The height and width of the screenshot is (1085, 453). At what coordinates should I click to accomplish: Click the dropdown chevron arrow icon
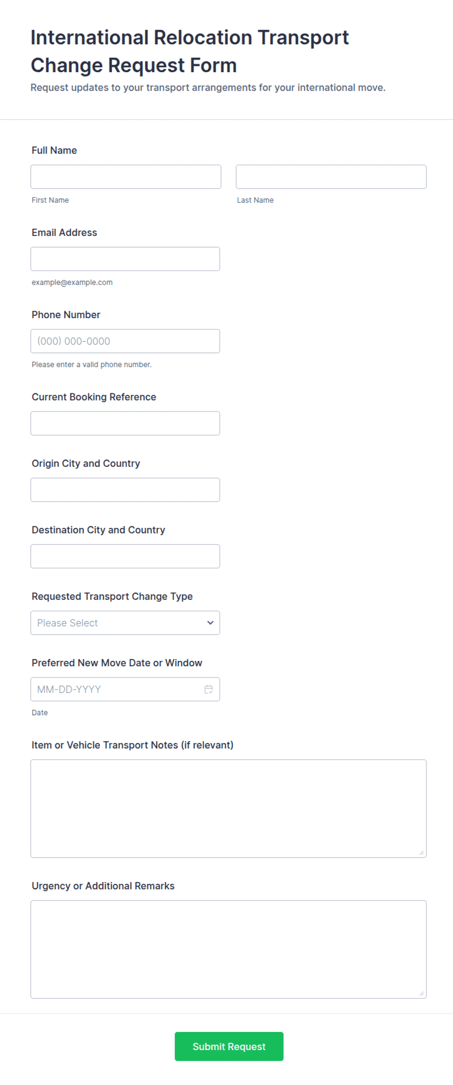pos(210,623)
